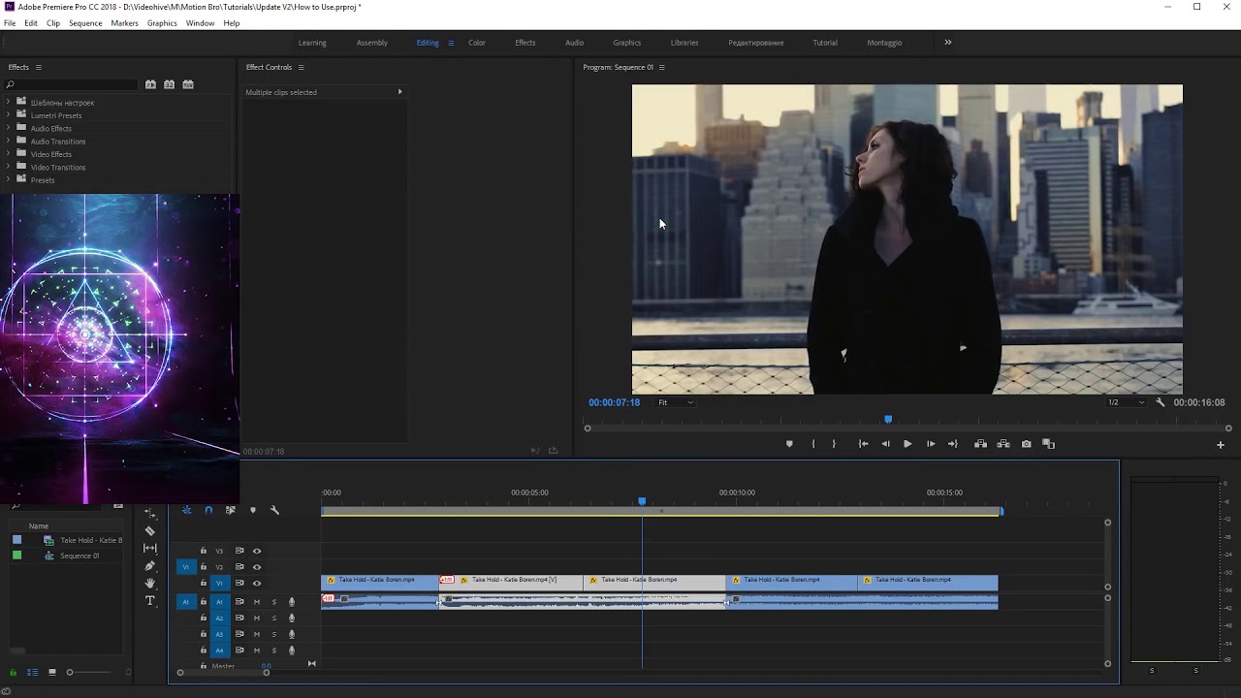
Task: Select the Razor tool
Action: tap(149, 531)
